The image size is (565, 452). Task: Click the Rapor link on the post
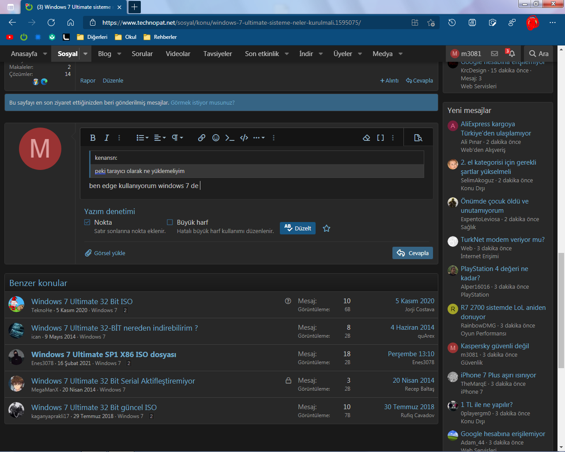click(88, 81)
